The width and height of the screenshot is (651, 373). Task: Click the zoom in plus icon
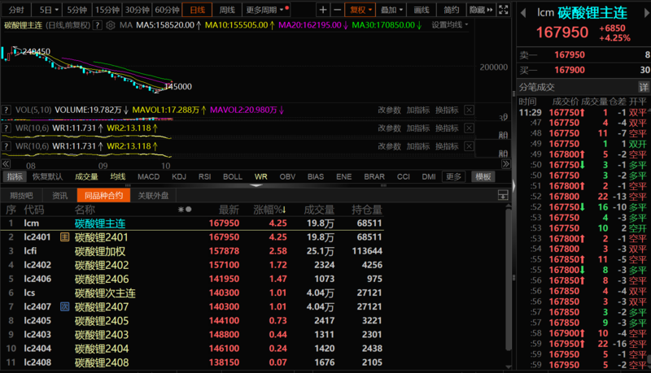coord(324,10)
